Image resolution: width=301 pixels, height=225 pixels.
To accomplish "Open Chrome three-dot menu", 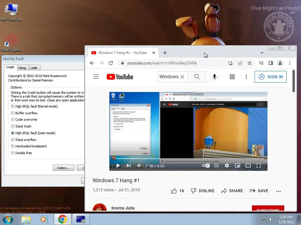I will pyautogui.click(x=290, y=63).
